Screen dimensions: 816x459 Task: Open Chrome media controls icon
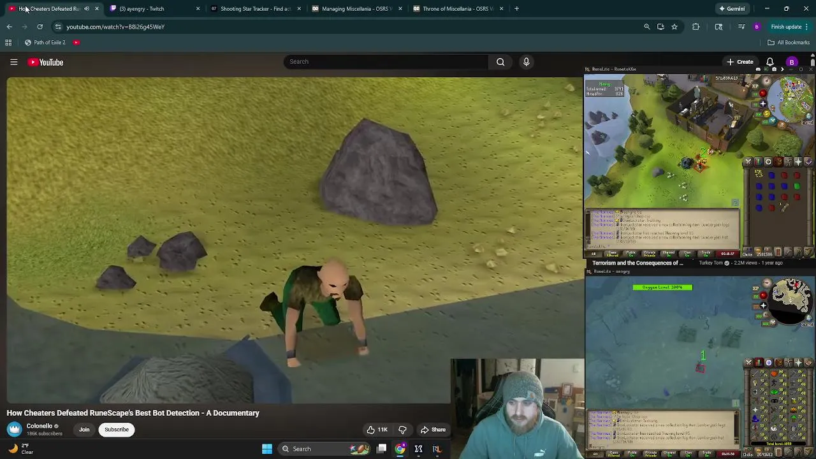pyautogui.click(x=741, y=27)
